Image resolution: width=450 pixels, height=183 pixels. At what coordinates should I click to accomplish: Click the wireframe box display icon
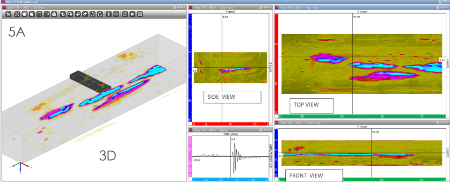[125, 14]
